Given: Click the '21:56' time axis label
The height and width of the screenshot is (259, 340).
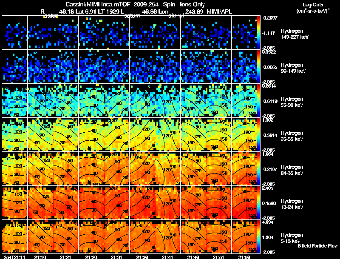Looking at the screenshot, I should 244,257.
